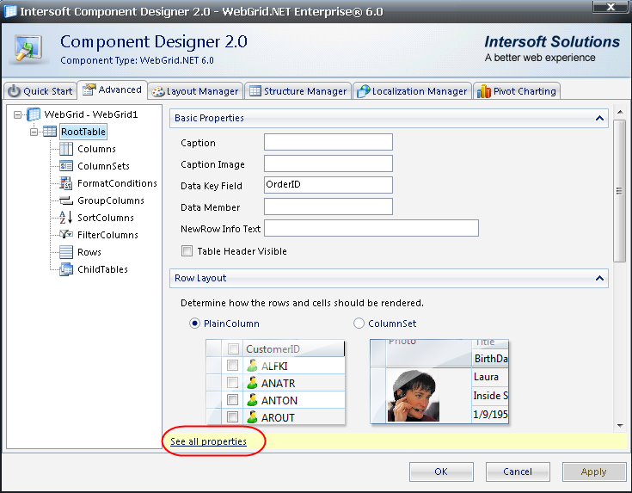Check the CustomerID header checkbox

[x=233, y=348]
